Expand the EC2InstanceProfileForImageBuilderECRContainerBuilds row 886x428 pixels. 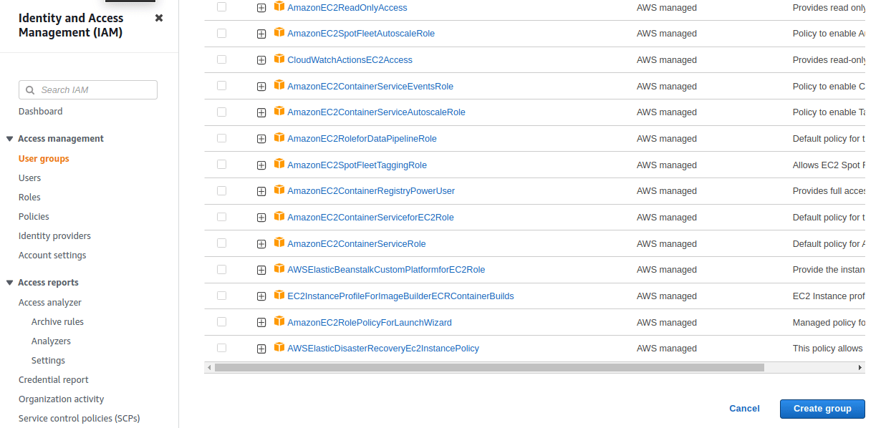[x=261, y=296]
